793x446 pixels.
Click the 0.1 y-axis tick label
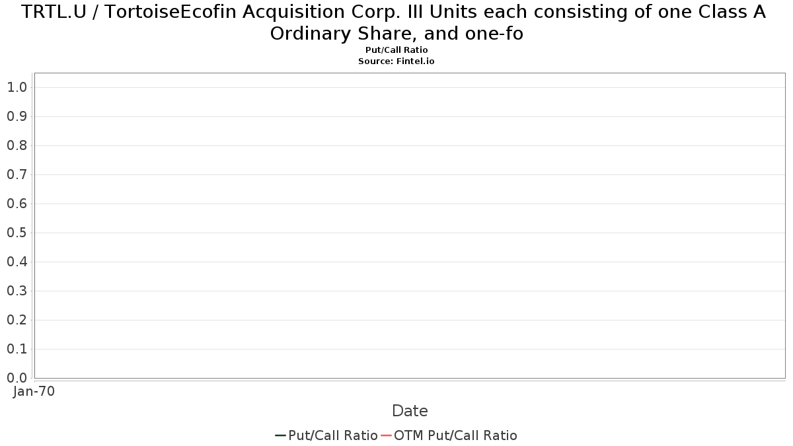pyautogui.click(x=17, y=349)
